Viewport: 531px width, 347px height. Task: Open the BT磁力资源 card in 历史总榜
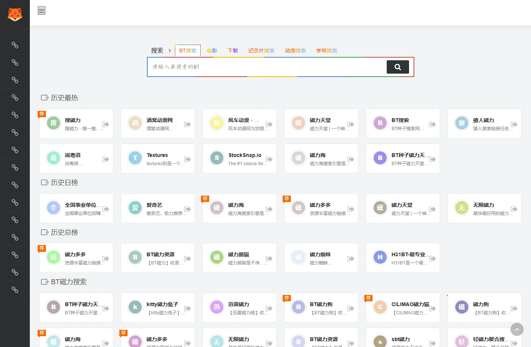point(158,258)
